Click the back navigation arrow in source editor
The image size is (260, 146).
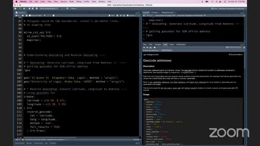pos(16,15)
